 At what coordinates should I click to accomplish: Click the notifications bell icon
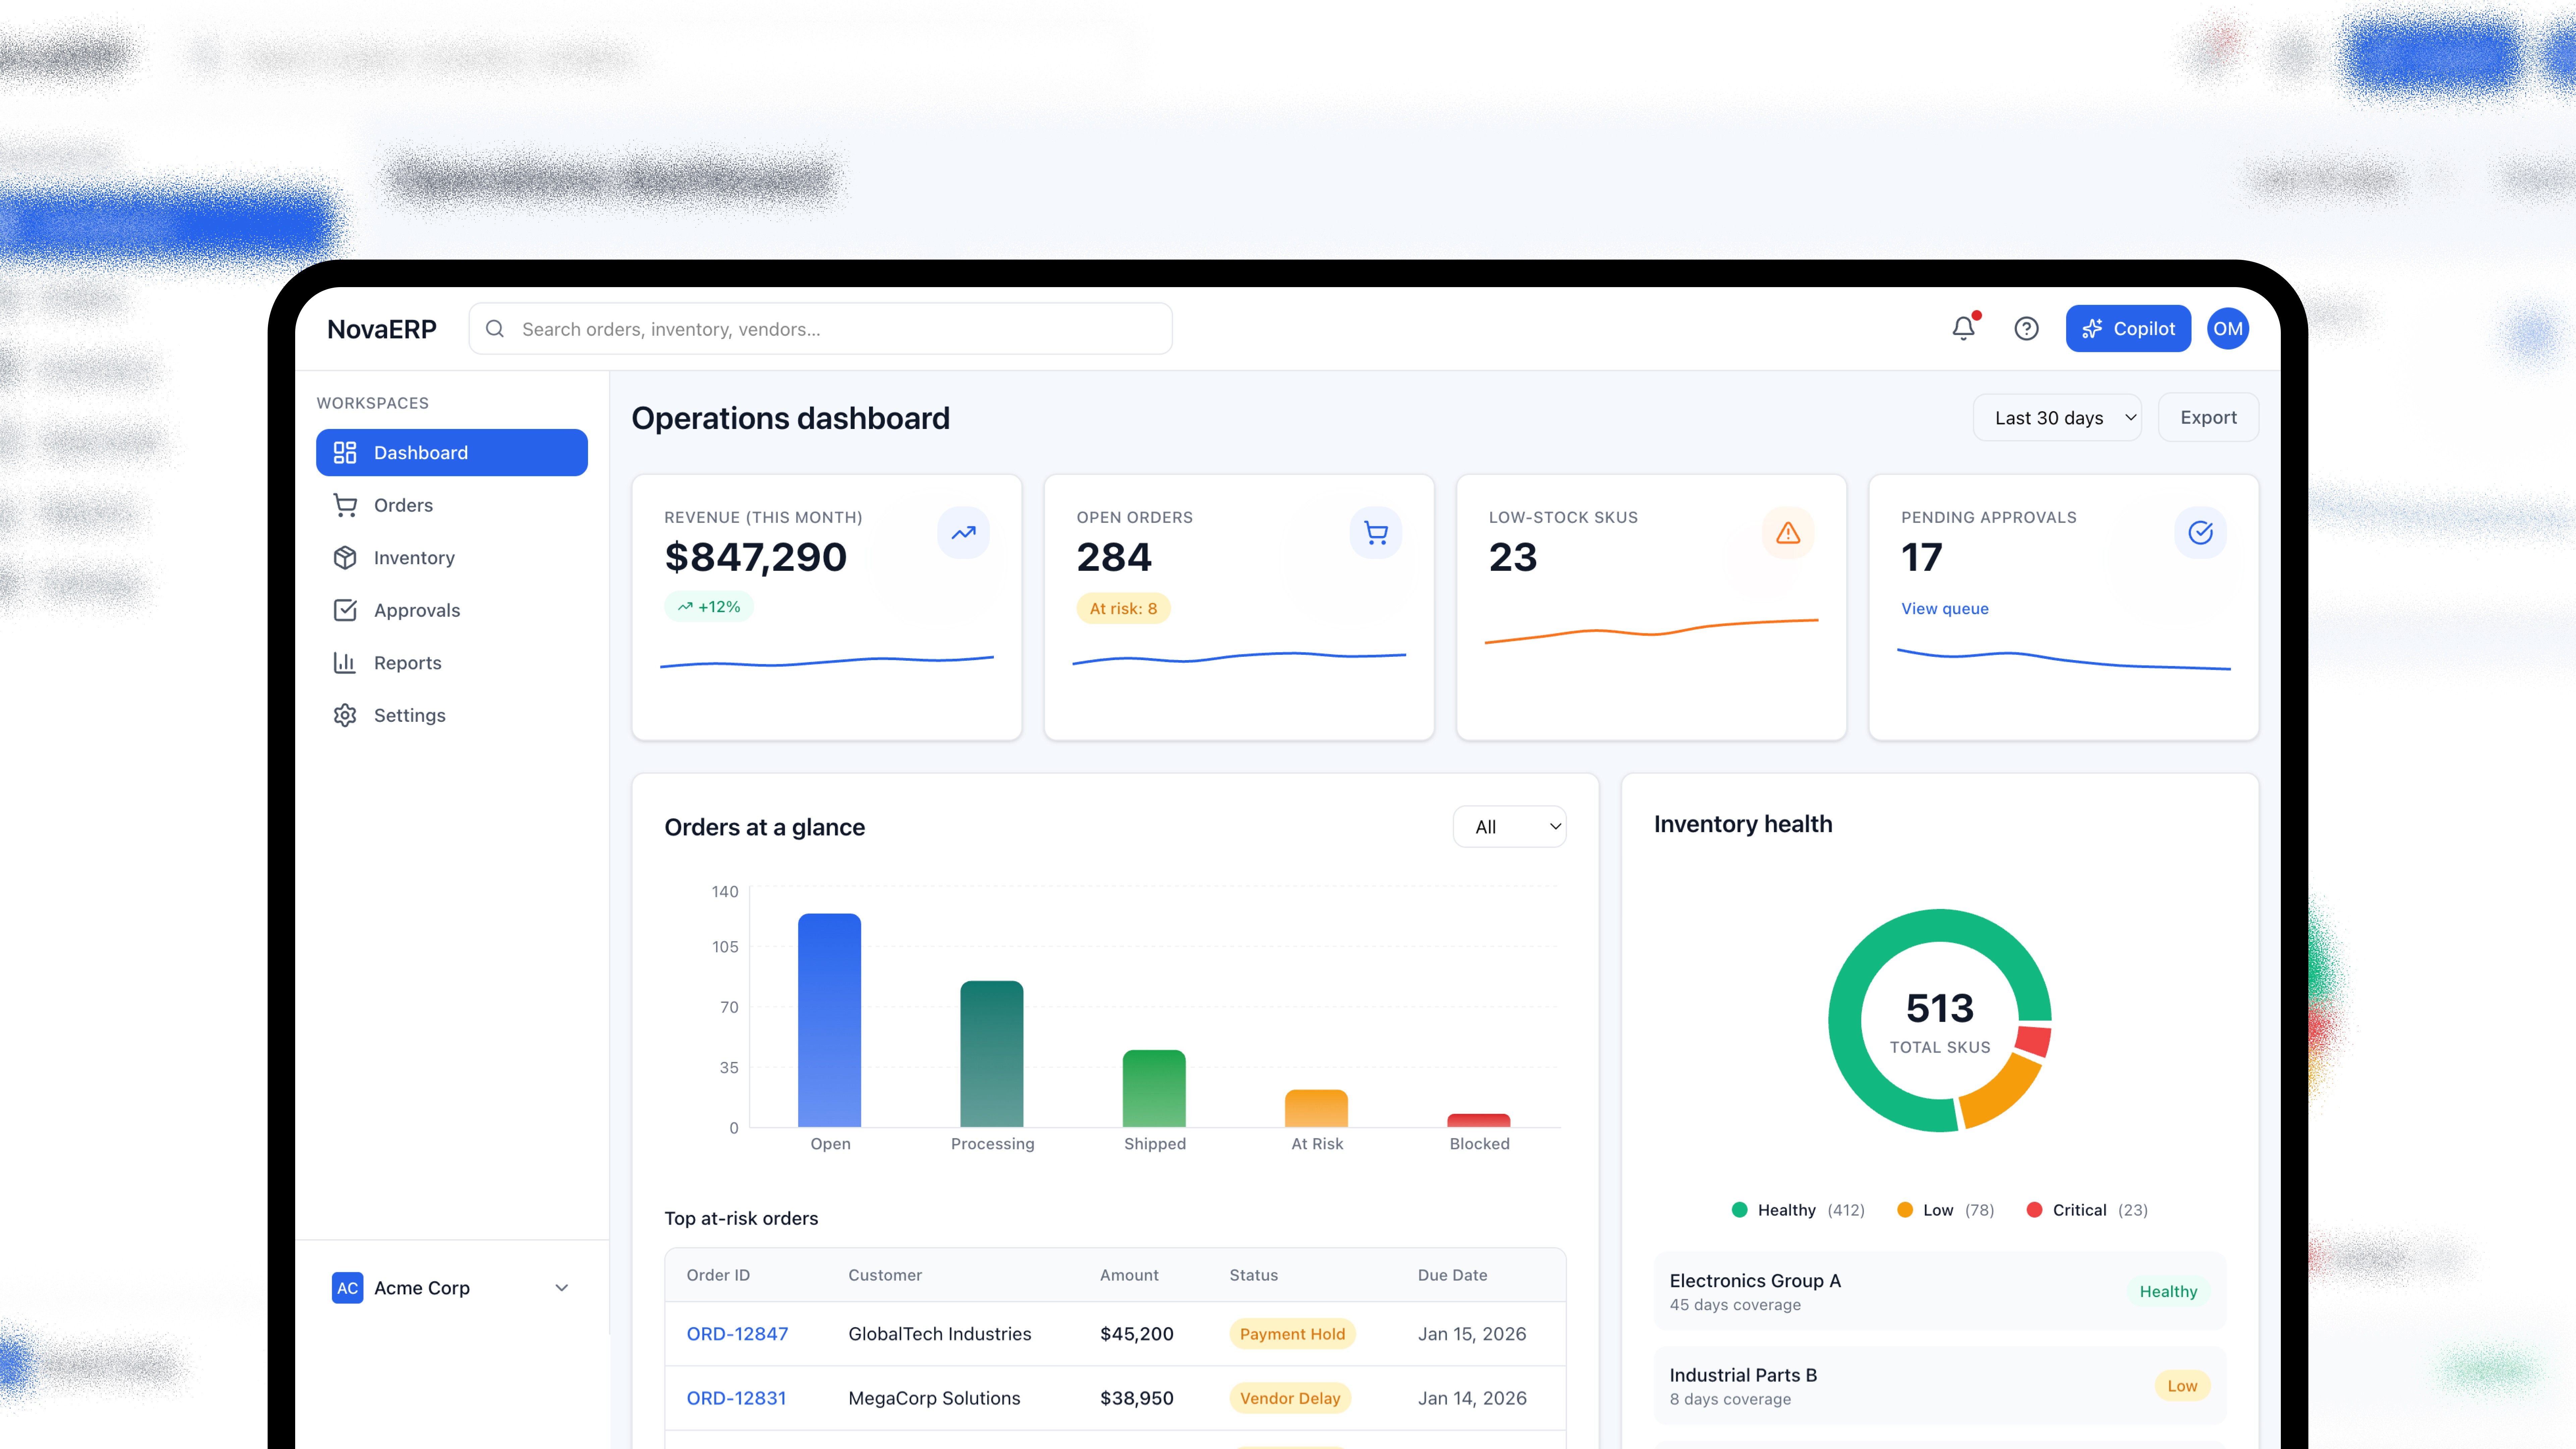coord(1963,328)
